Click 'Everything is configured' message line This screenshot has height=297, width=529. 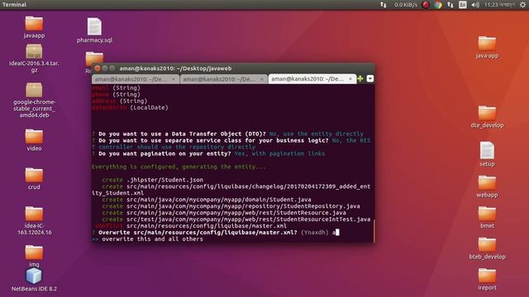pyautogui.click(x=179, y=167)
